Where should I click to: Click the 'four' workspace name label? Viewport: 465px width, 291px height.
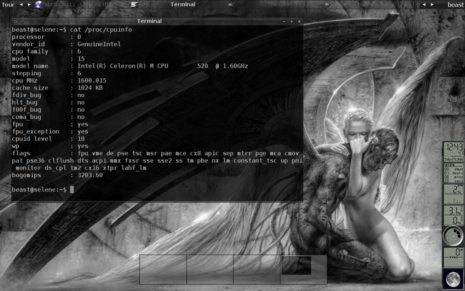8,5
